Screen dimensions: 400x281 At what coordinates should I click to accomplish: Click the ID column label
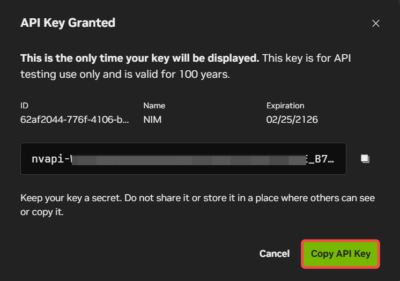pos(24,106)
